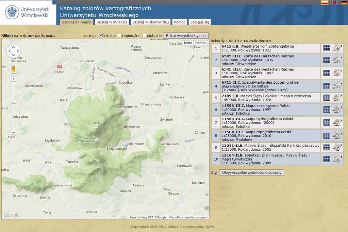
Task: Click the map zoom slider handle
Action: [14, 102]
